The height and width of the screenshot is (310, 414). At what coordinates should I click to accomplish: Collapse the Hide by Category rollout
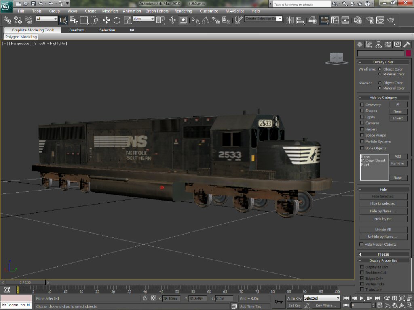(383, 98)
